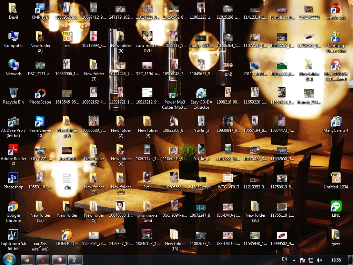Select the 2vt__ image file
The width and height of the screenshot is (353, 265).
[148, 181]
